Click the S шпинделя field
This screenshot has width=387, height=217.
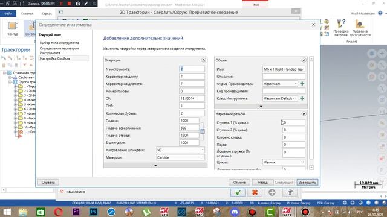[189, 143]
